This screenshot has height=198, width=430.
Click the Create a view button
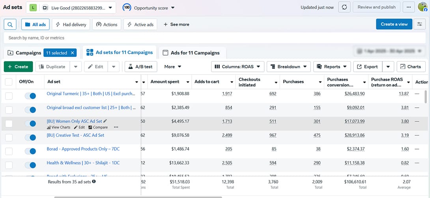pyautogui.click(x=394, y=24)
